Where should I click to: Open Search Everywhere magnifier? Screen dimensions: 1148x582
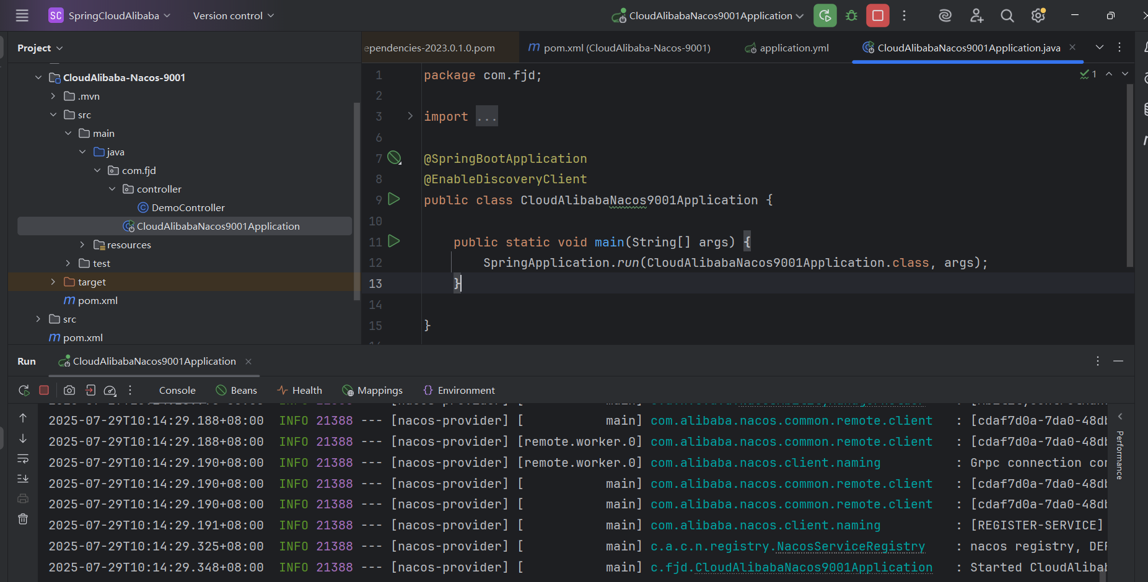(x=1007, y=15)
